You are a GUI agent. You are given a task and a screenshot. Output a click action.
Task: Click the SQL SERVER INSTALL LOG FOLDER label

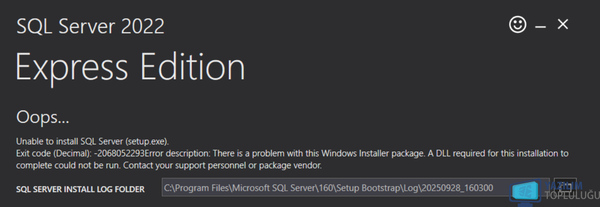80,189
